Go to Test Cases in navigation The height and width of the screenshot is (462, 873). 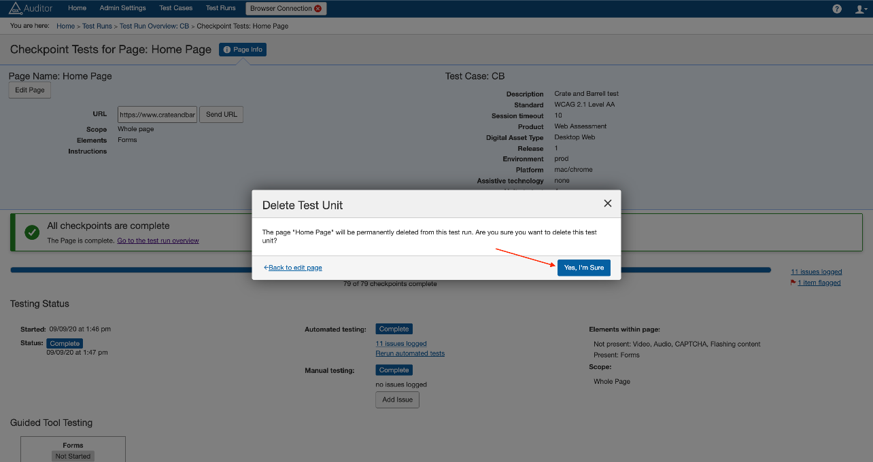tap(175, 8)
